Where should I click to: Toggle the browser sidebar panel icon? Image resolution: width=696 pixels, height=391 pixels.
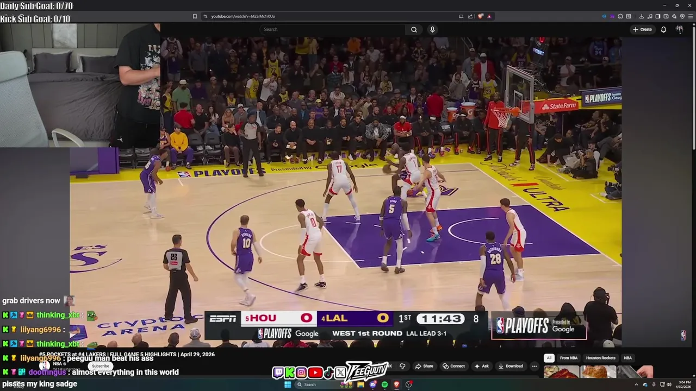(658, 16)
